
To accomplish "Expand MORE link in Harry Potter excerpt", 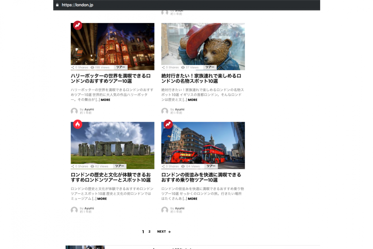I will click(x=105, y=100).
